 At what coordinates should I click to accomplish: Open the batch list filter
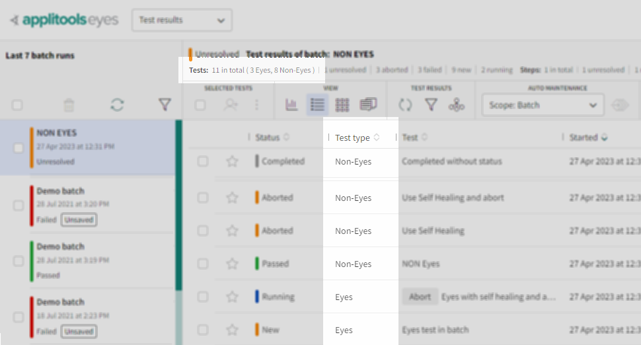pos(165,104)
